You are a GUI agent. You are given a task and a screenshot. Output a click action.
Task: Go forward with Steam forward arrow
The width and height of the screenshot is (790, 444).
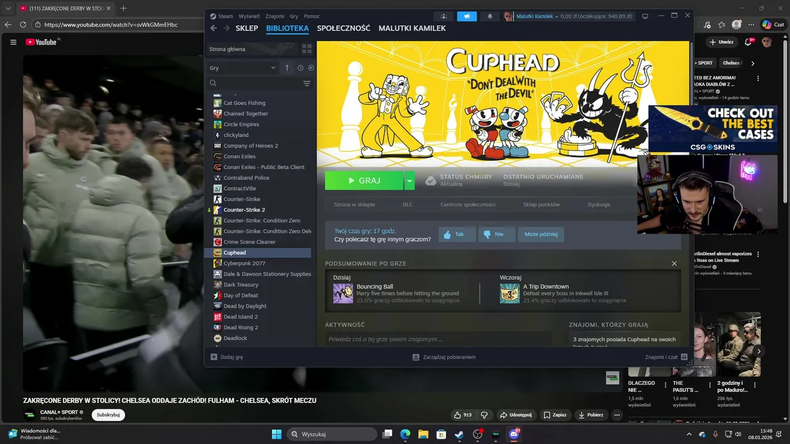point(227,28)
